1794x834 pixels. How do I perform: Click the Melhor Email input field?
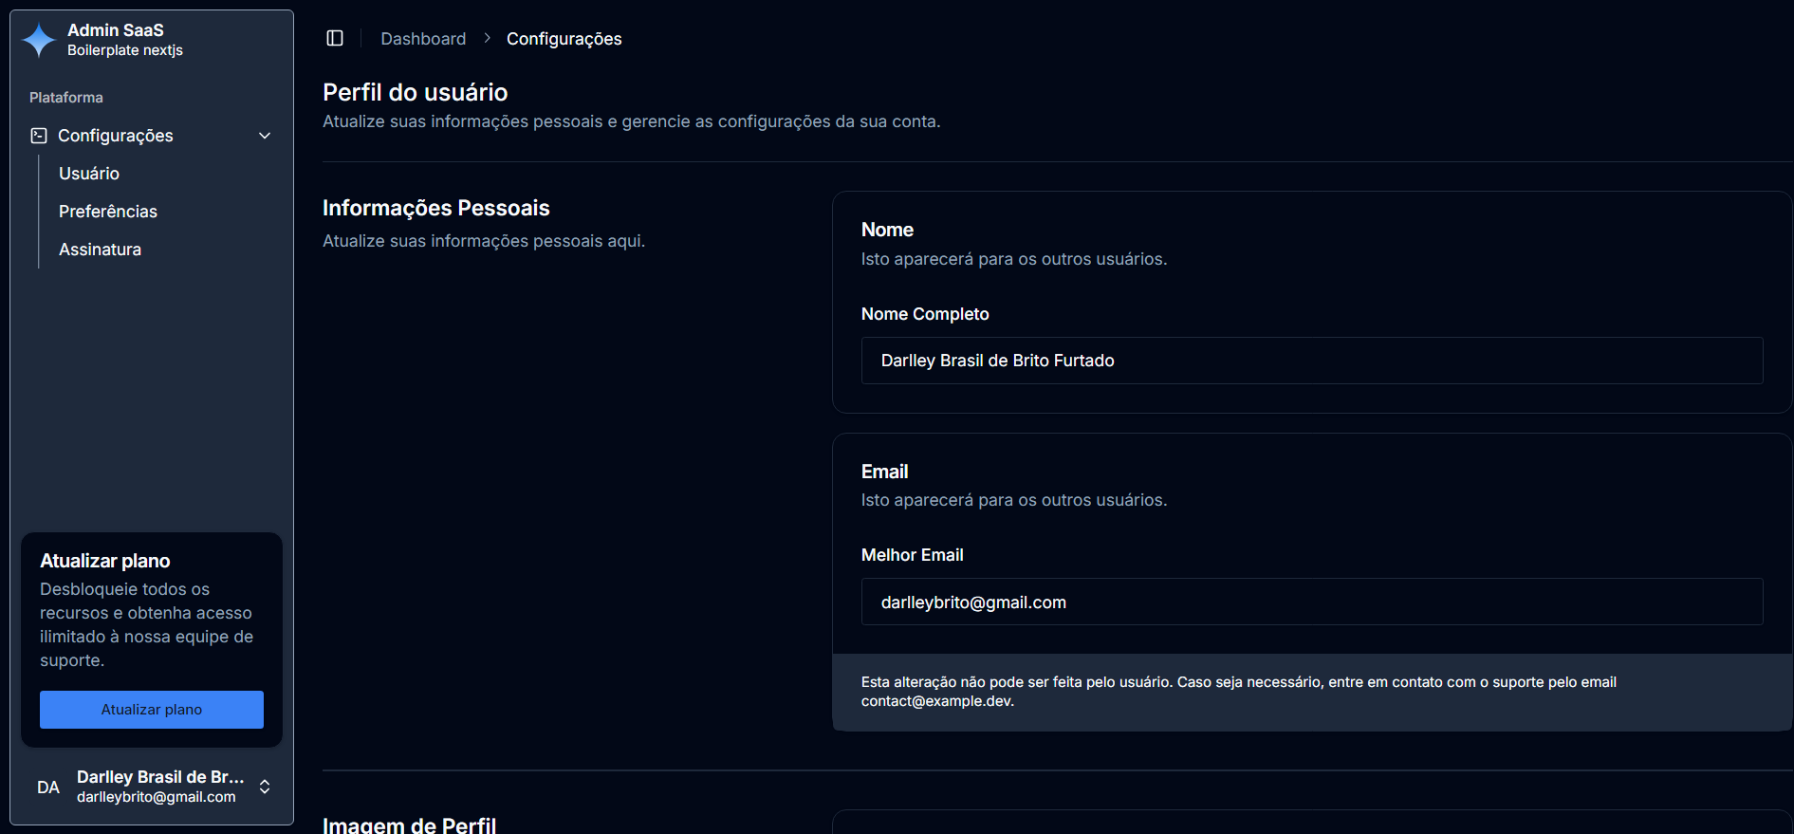pyautogui.click(x=1312, y=602)
